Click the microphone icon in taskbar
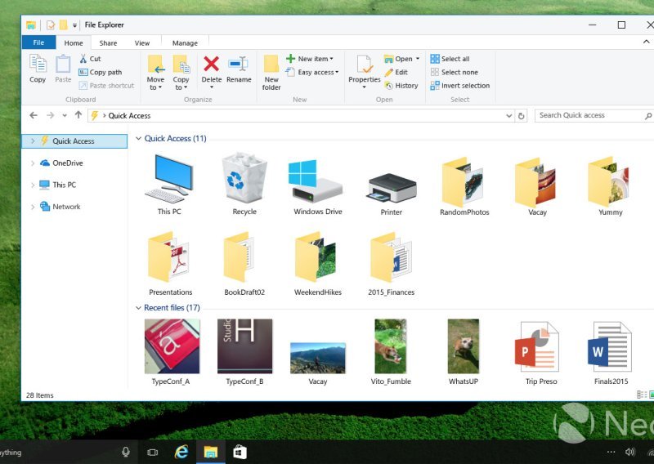 coord(126,452)
